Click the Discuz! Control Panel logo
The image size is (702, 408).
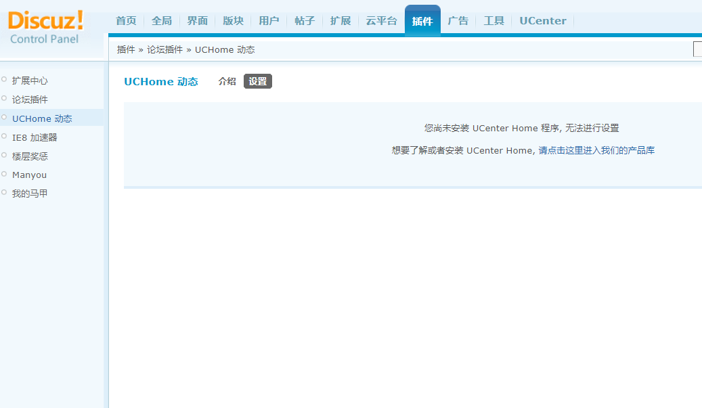pyautogui.click(x=45, y=27)
